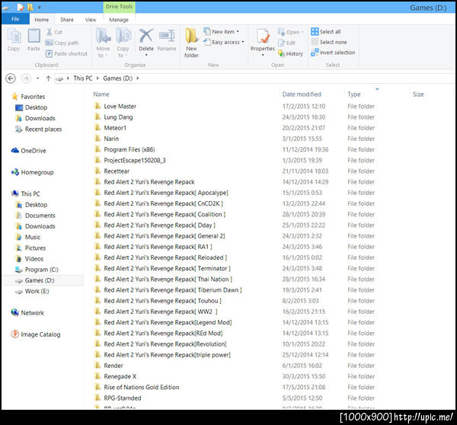Viewport: 457px width, 425px height.
Task: Select the Love Master folder
Action: pyautogui.click(x=120, y=107)
